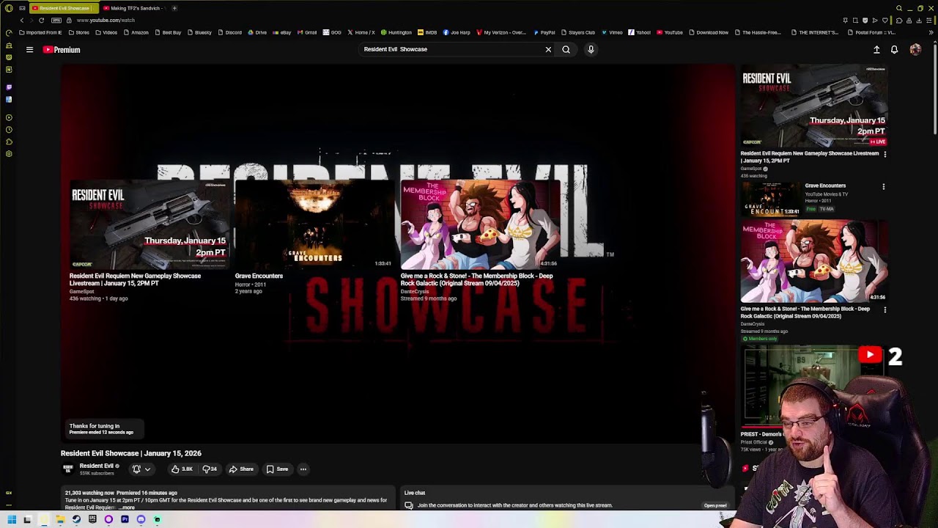
Task: Open the Resident Evil Requiem endscreen thumbnail
Action: [x=149, y=224]
